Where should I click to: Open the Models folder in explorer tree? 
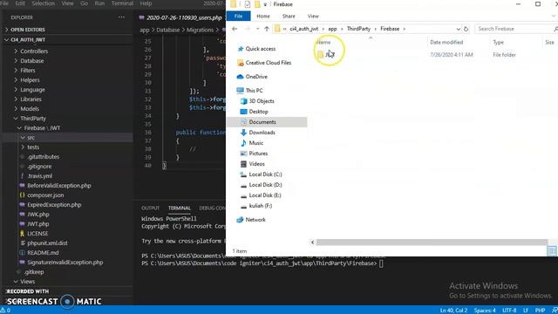[x=30, y=109]
